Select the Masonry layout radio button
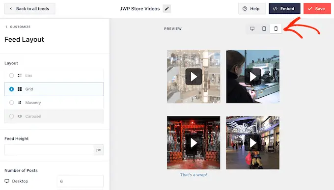The height and width of the screenshot is (190, 334). click(x=11, y=103)
